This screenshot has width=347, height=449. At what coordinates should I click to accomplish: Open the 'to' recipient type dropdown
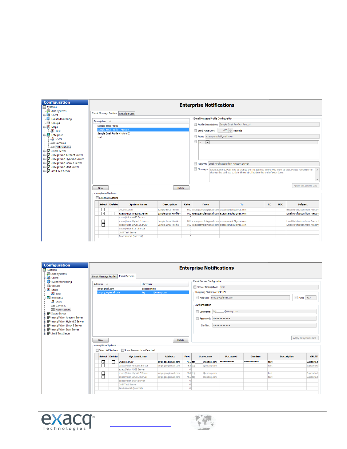point(208,143)
